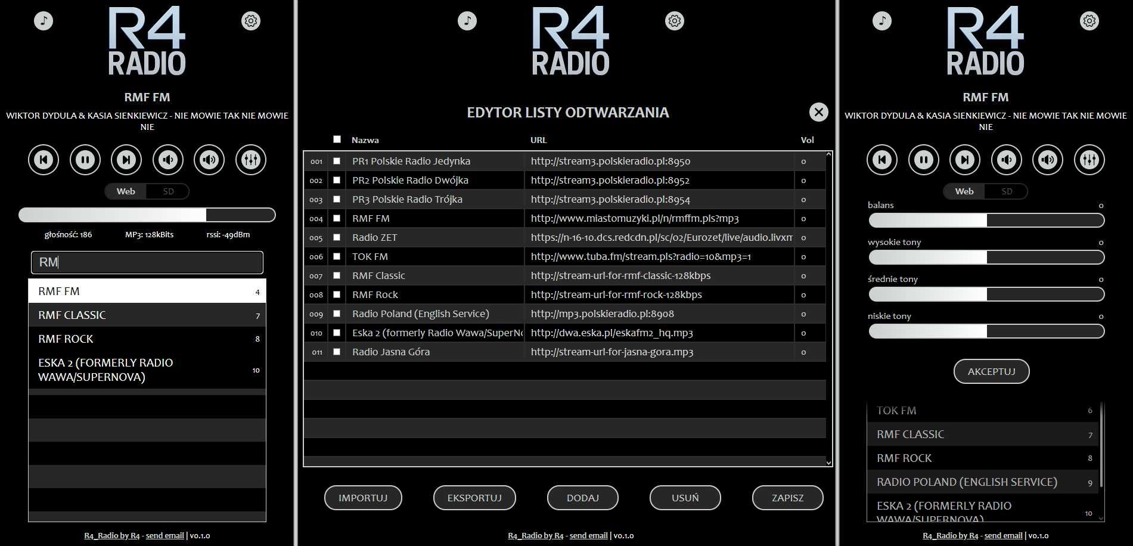Screen dimensions: 1133x546
Task: Click TOK FM URL field in editor
Action: 660,256
